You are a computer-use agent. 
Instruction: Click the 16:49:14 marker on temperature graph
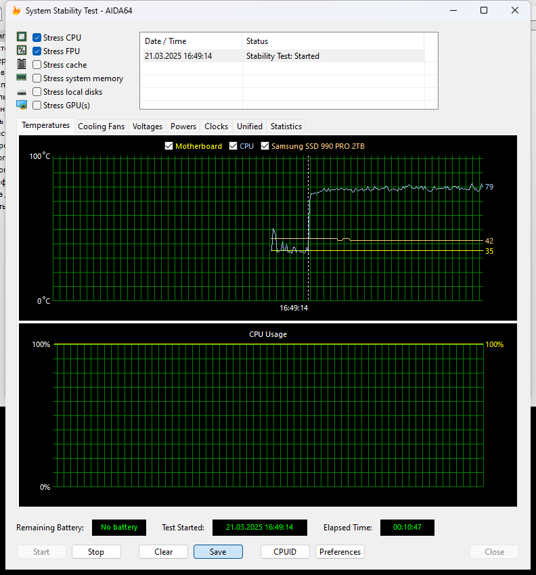(x=294, y=308)
